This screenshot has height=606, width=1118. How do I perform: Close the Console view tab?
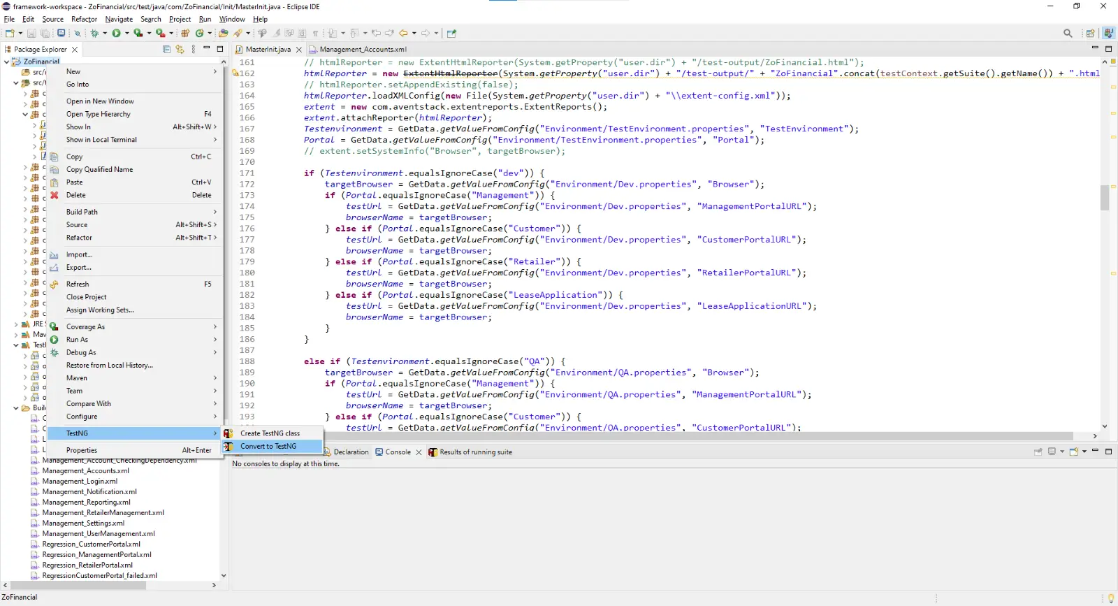click(x=419, y=452)
